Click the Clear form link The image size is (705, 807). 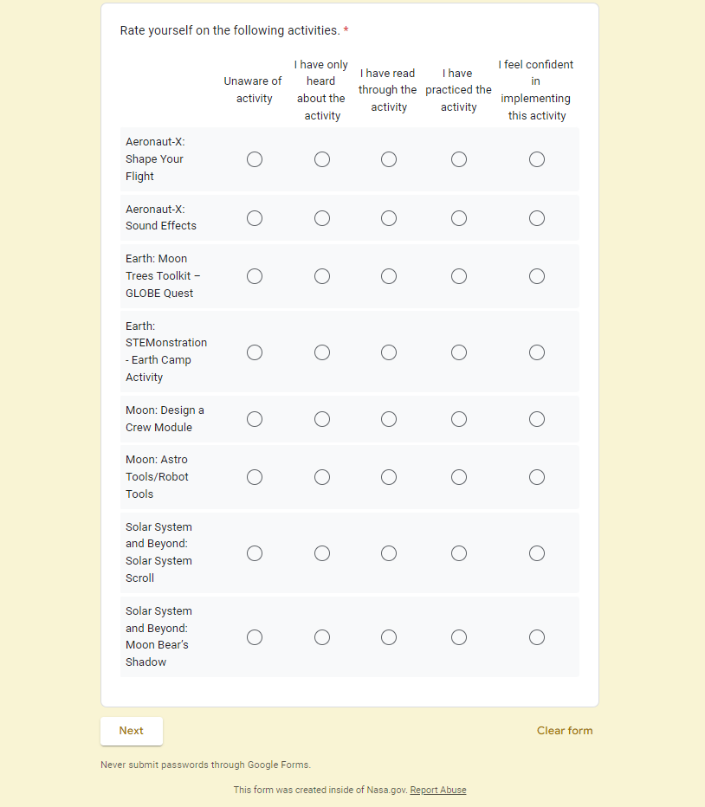point(565,731)
